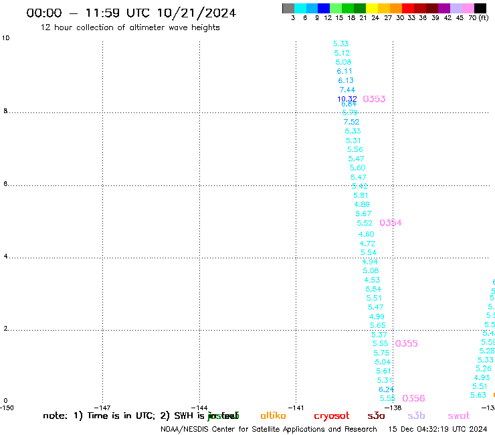Click the 7.44 wave height reading
Screen dimensions: 495x435
click(347, 90)
